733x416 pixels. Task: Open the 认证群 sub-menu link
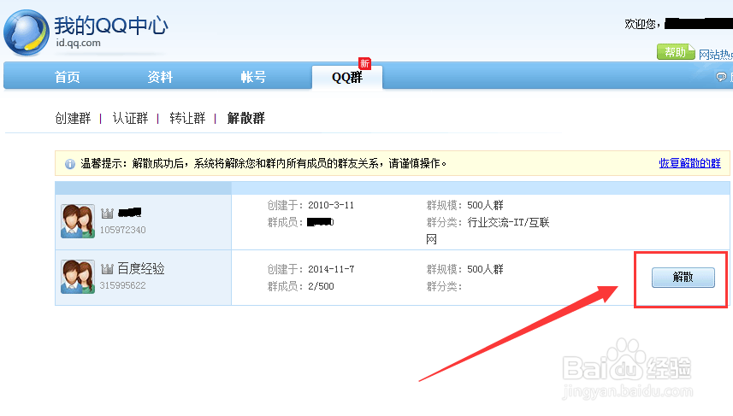pos(130,118)
